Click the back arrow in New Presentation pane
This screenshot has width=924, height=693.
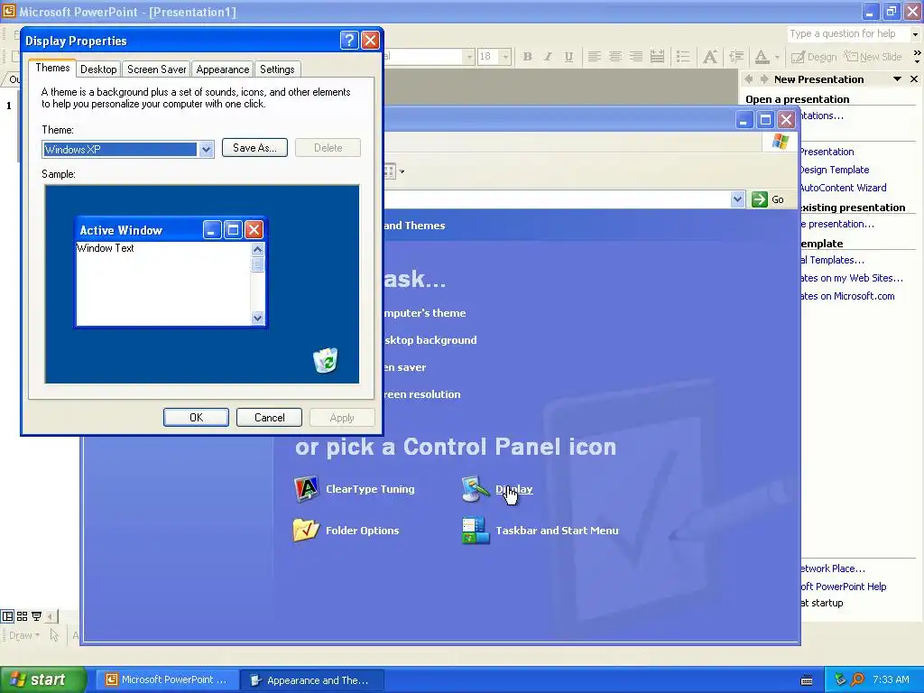tap(748, 79)
